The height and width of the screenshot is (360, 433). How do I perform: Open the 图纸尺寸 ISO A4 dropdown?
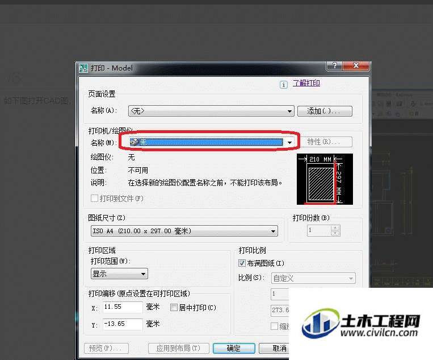184,231
